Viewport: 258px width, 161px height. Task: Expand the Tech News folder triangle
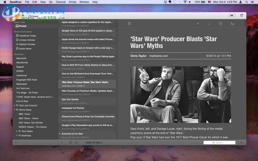tap(17, 131)
